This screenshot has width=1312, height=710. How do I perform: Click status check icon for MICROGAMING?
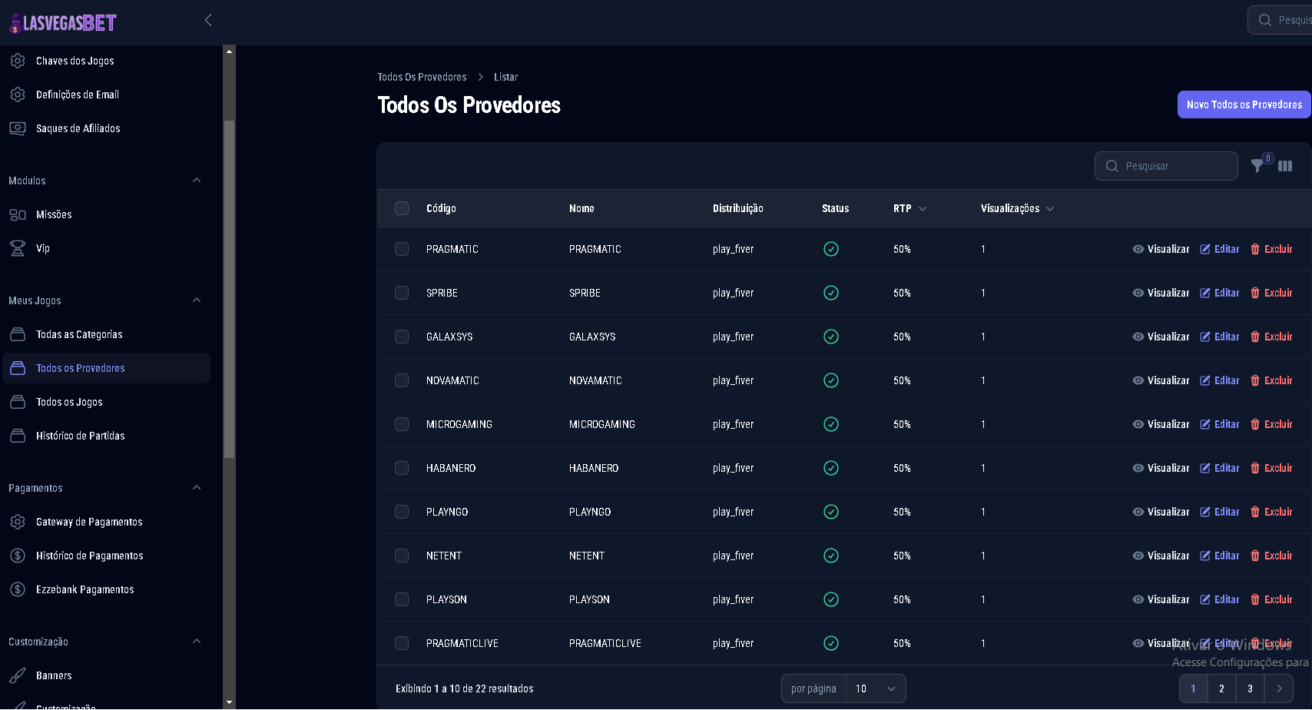point(831,424)
